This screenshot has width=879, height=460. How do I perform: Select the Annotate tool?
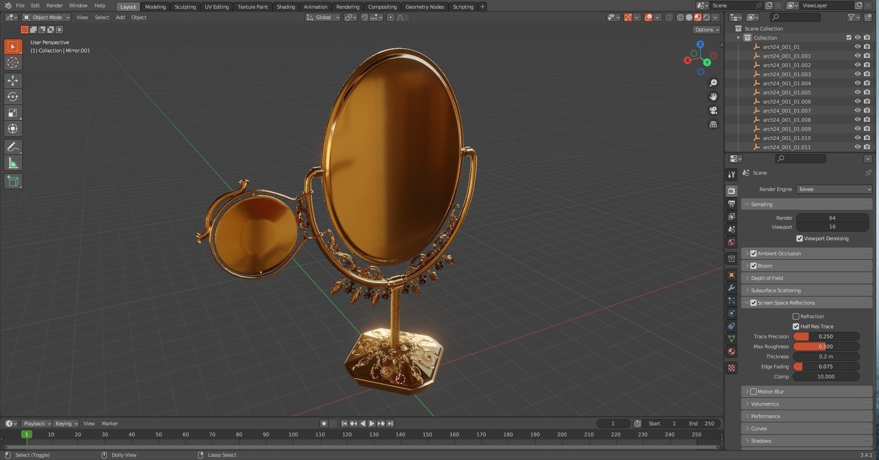13,147
